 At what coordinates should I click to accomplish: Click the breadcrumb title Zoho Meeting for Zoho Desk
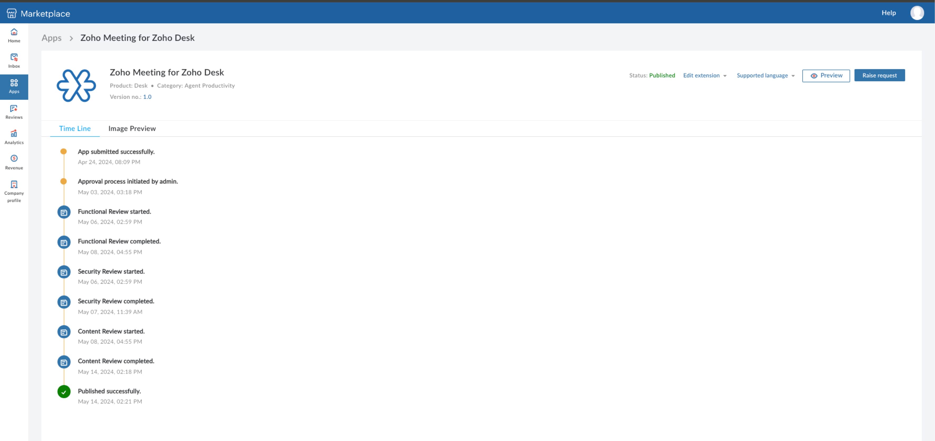(x=137, y=38)
